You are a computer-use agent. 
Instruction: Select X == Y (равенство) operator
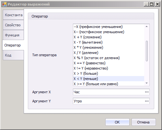click(x=109, y=63)
